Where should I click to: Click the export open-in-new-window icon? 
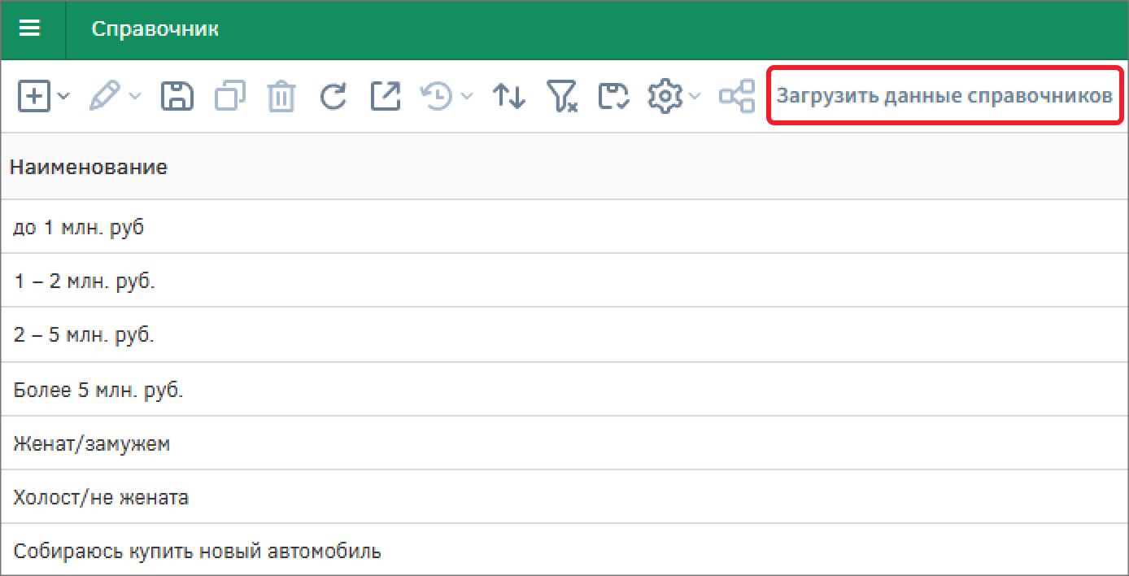pos(386,97)
